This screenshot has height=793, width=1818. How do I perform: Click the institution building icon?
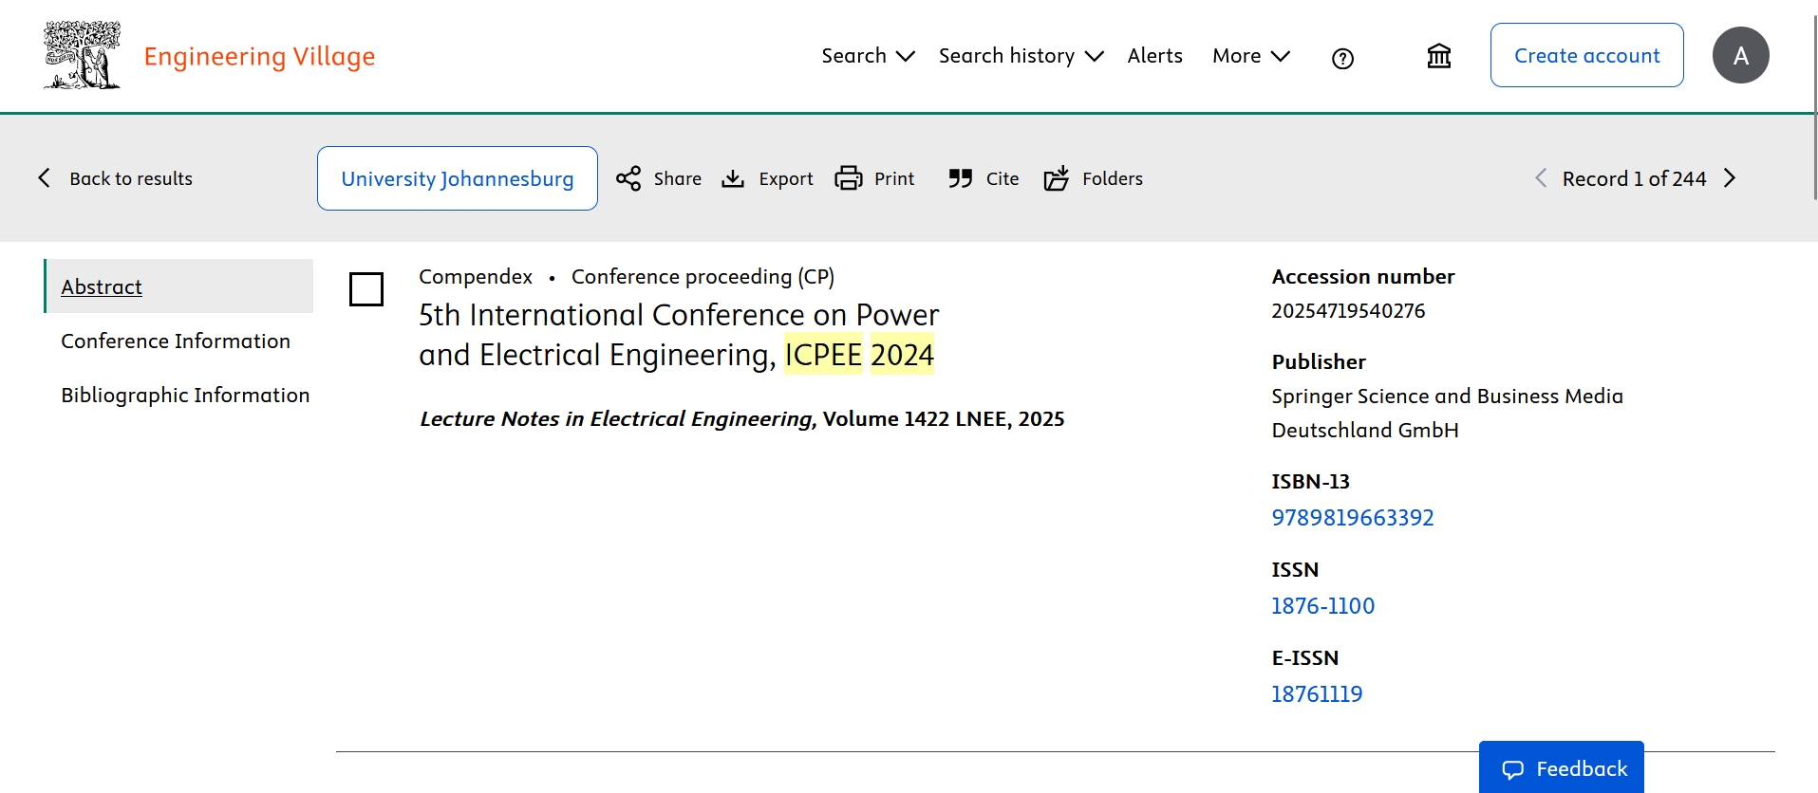1438,56
